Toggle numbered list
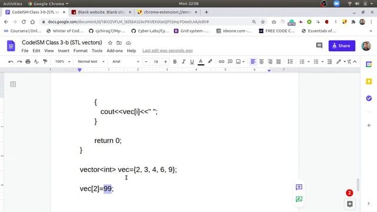This screenshot has height=212, width=377. (x=302, y=62)
